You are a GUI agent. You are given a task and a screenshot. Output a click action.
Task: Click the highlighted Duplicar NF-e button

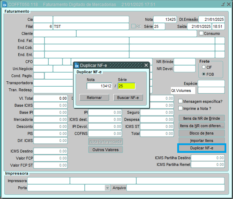[x=202, y=148]
